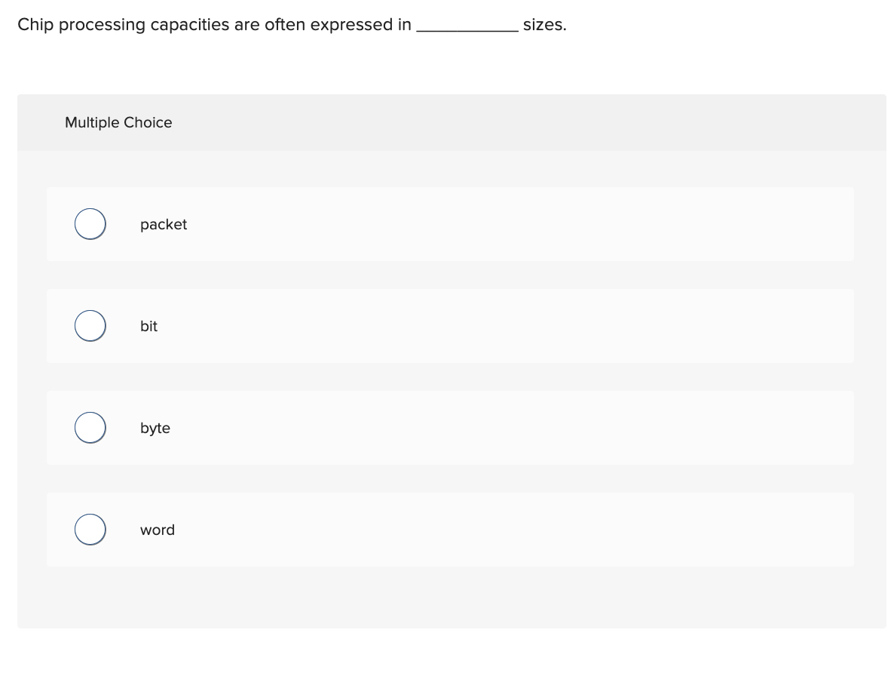Select the radio button for byte
The width and height of the screenshot is (894, 673).
(90, 427)
